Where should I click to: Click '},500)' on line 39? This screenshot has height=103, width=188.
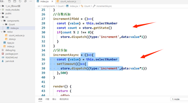[62, 73]
